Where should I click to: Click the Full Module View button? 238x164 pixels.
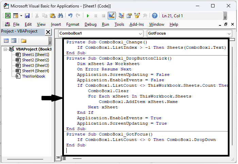click(64, 158)
